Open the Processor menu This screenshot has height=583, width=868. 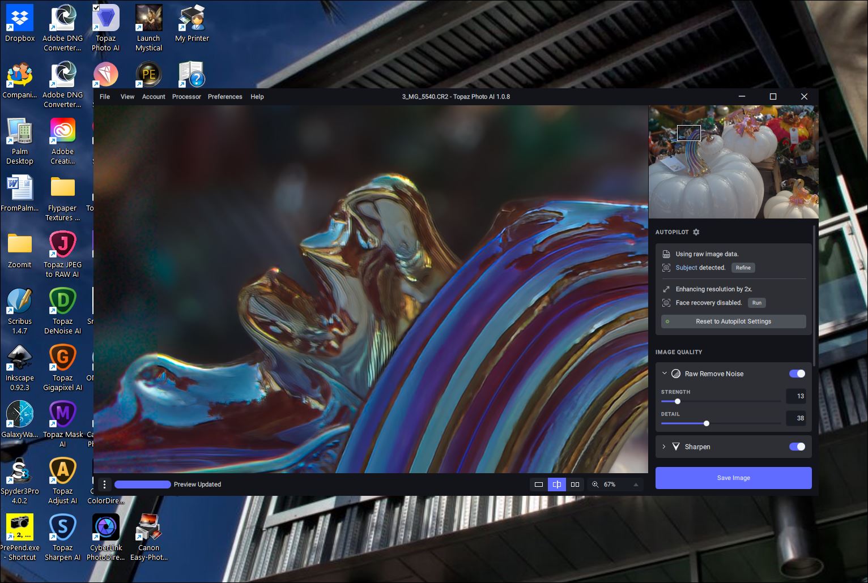pos(186,97)
